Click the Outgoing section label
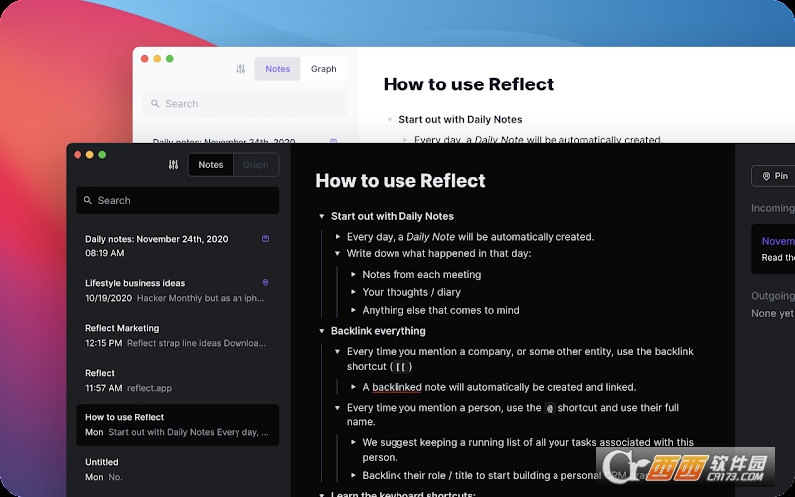Viewport: 795px width, 497px height. click(x=773, y=296)
